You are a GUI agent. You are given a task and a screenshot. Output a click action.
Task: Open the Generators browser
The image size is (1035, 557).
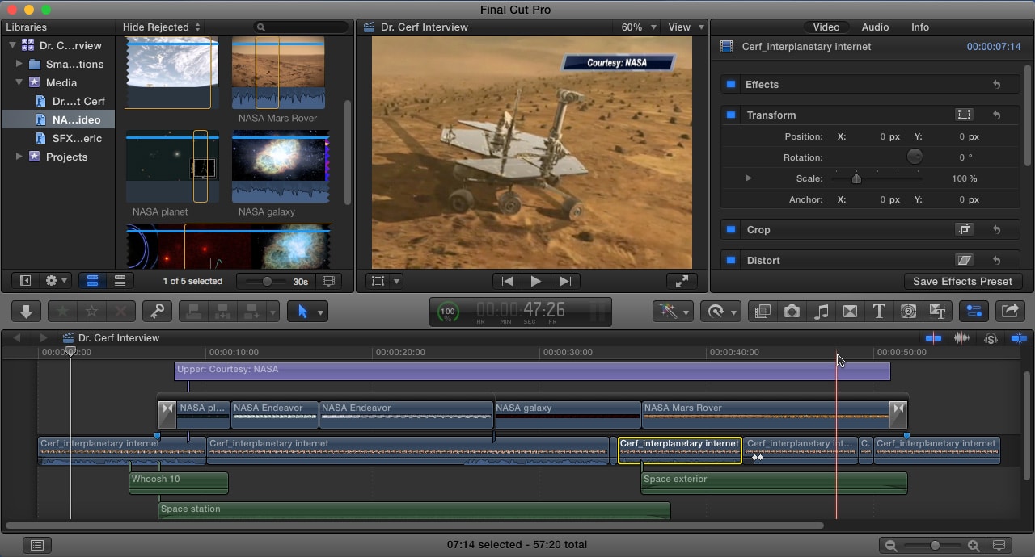[909, 311]
